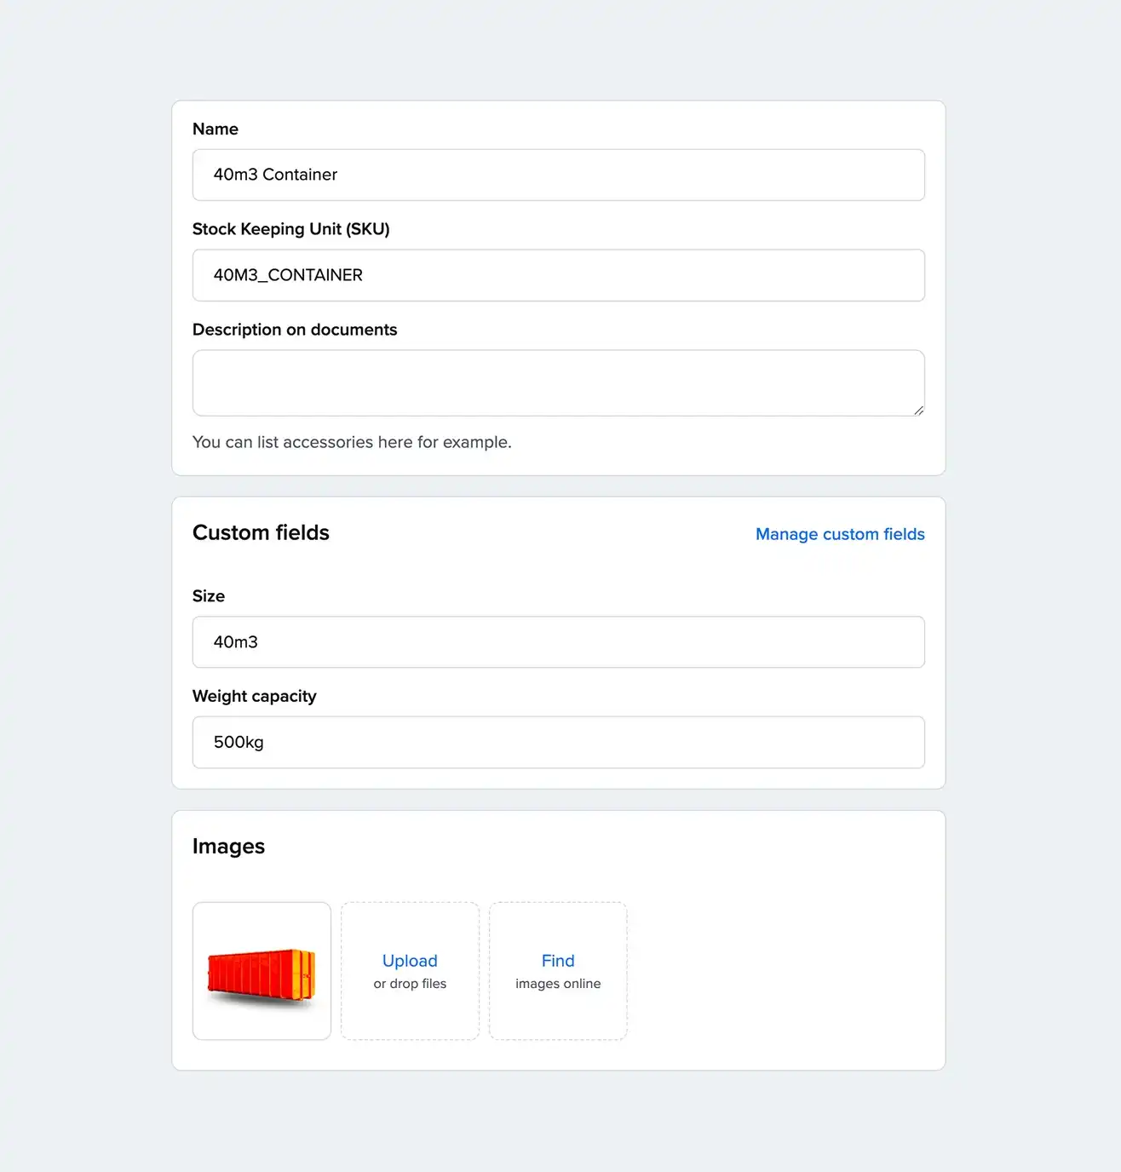
Task: Click the Name label above the first field
Action: pyautogui.click(x=215, y=129)
